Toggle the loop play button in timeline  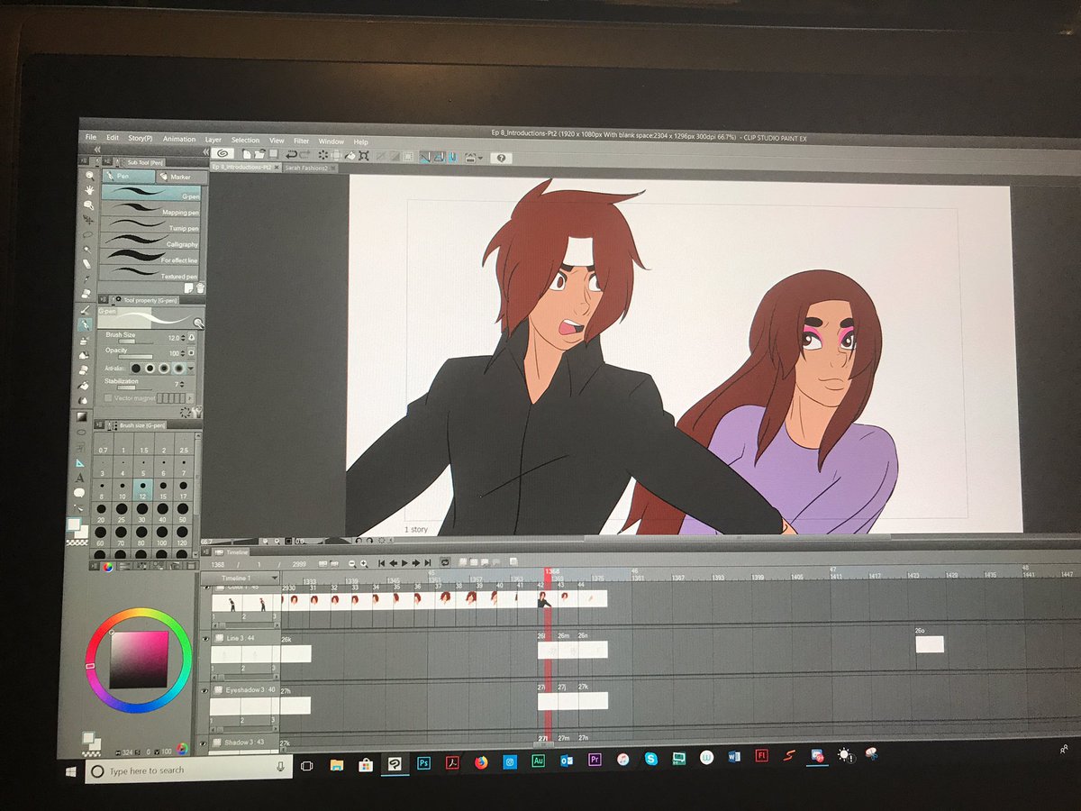(x=444, y=562)
